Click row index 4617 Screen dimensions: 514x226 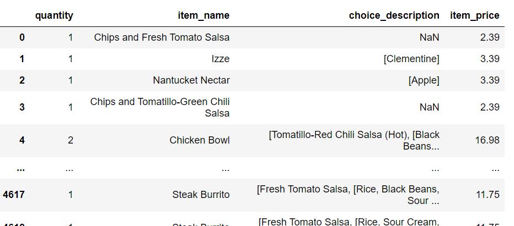13,195
